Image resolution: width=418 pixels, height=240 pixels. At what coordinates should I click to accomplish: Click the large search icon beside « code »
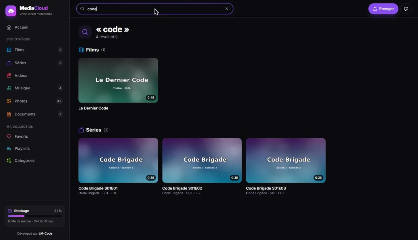85,32
